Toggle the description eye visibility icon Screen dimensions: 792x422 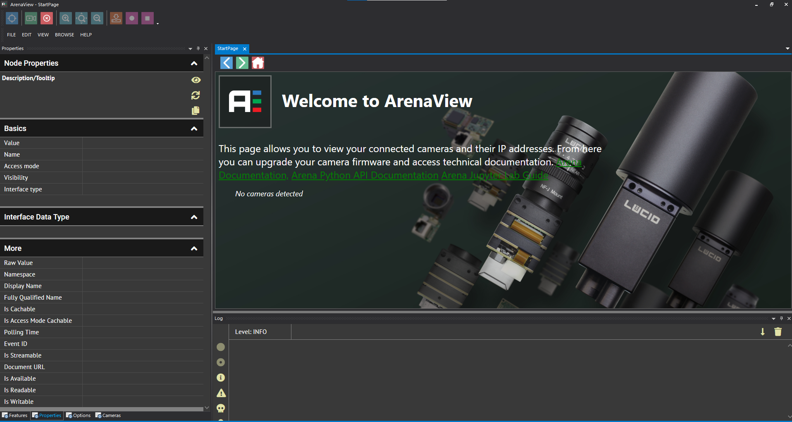click(x=196, y=80)
